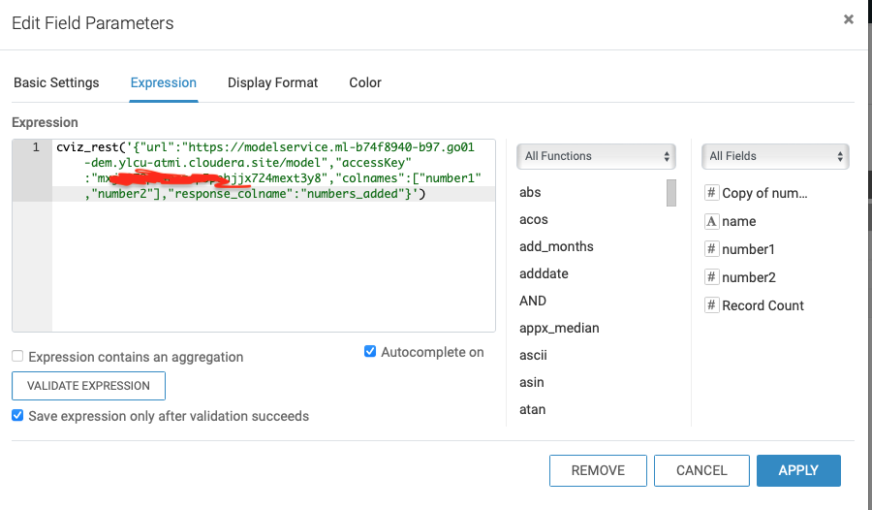Expand the All Fields dropdown
Viewport: 872px width, 510px height.
(775, 156)
